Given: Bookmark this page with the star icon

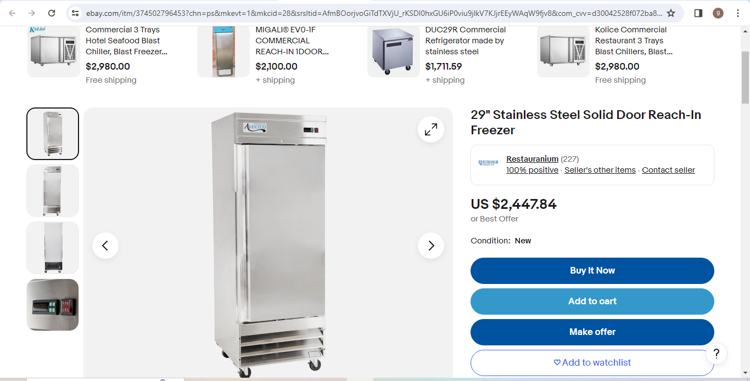Looking at the screenshot, I should (x=671, y=13).
